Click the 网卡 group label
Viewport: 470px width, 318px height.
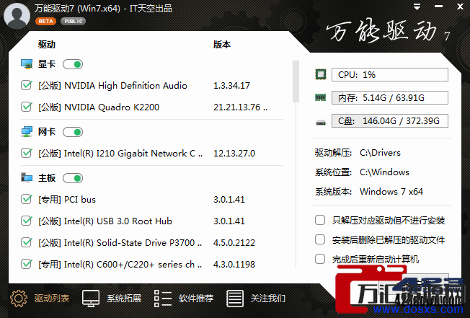click(47, 132)
